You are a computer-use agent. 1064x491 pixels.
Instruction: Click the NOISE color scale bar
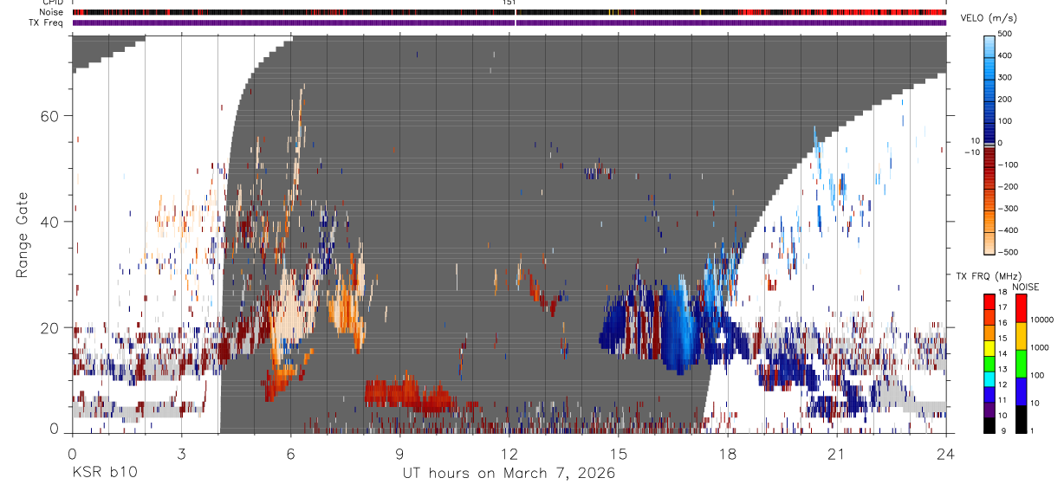point(1021,364)
